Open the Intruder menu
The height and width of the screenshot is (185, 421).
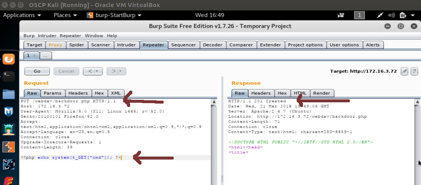47,35
